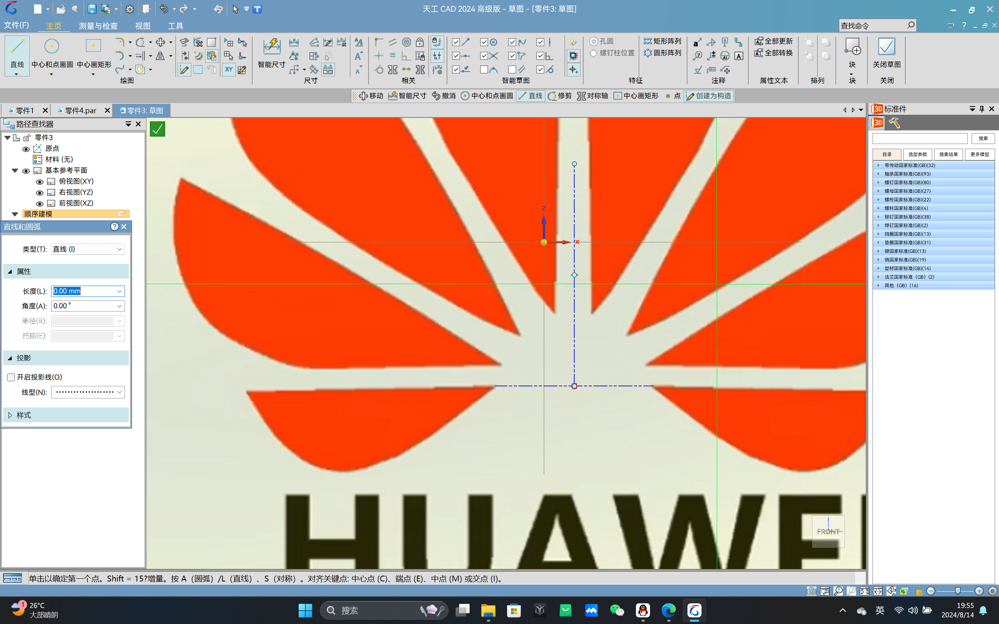The width and height of the screenshot is (999, 624).
Task: Open the 类型(T) line type dropdown
Action: coord(88,249)
